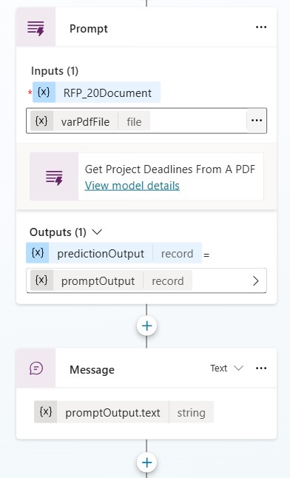Open the varPdfFile input options ellipsis

tap(257, 121)
